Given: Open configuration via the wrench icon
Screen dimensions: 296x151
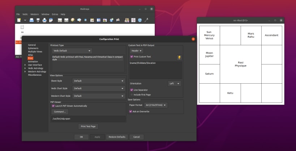Looking at the screenshot, I should pyautogui.click(x=146, y=20).
